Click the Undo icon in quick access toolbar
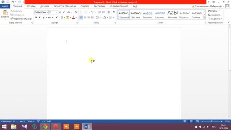The image size is (231, 130). click(x=13, y=2)
